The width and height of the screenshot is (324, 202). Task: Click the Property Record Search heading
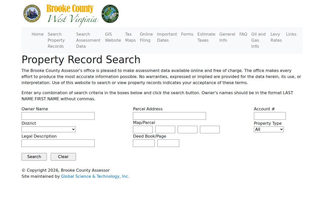tap(81, 60)
